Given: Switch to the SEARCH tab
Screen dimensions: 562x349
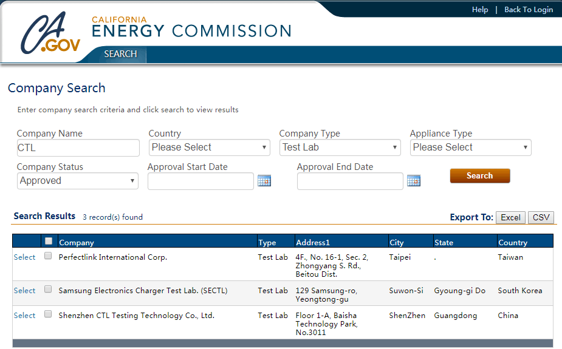Looking at the screenshot, I should (120, 54).
